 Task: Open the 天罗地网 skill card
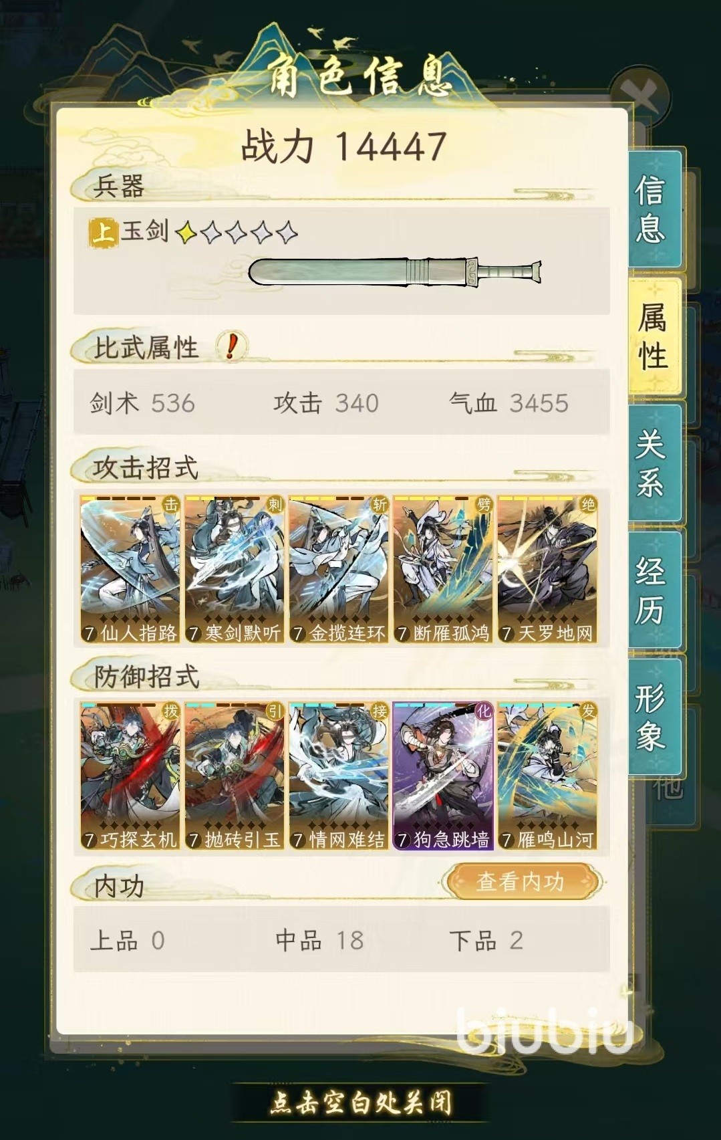coord(547,570)
